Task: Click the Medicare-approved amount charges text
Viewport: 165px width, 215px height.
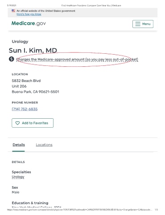Action: point(77,60)
